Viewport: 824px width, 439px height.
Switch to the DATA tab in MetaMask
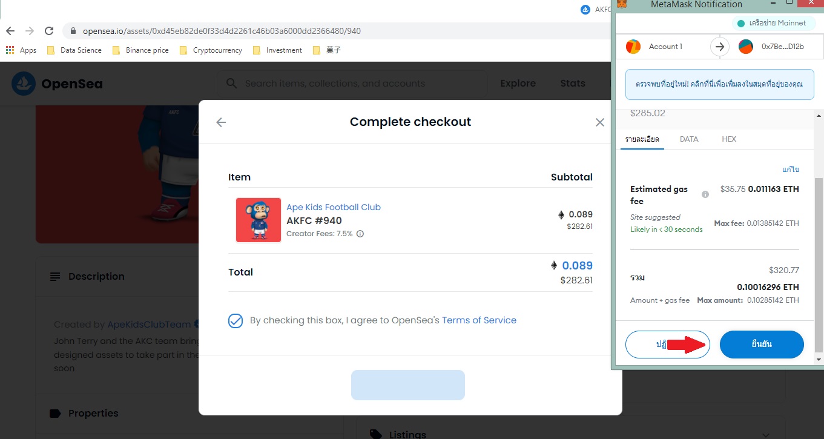[689, 139]
